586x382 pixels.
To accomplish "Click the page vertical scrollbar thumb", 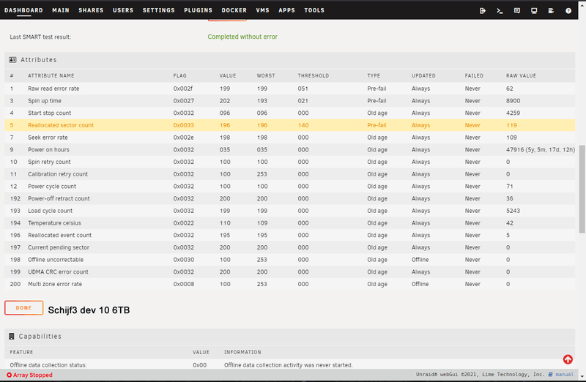I will point(582,189).
